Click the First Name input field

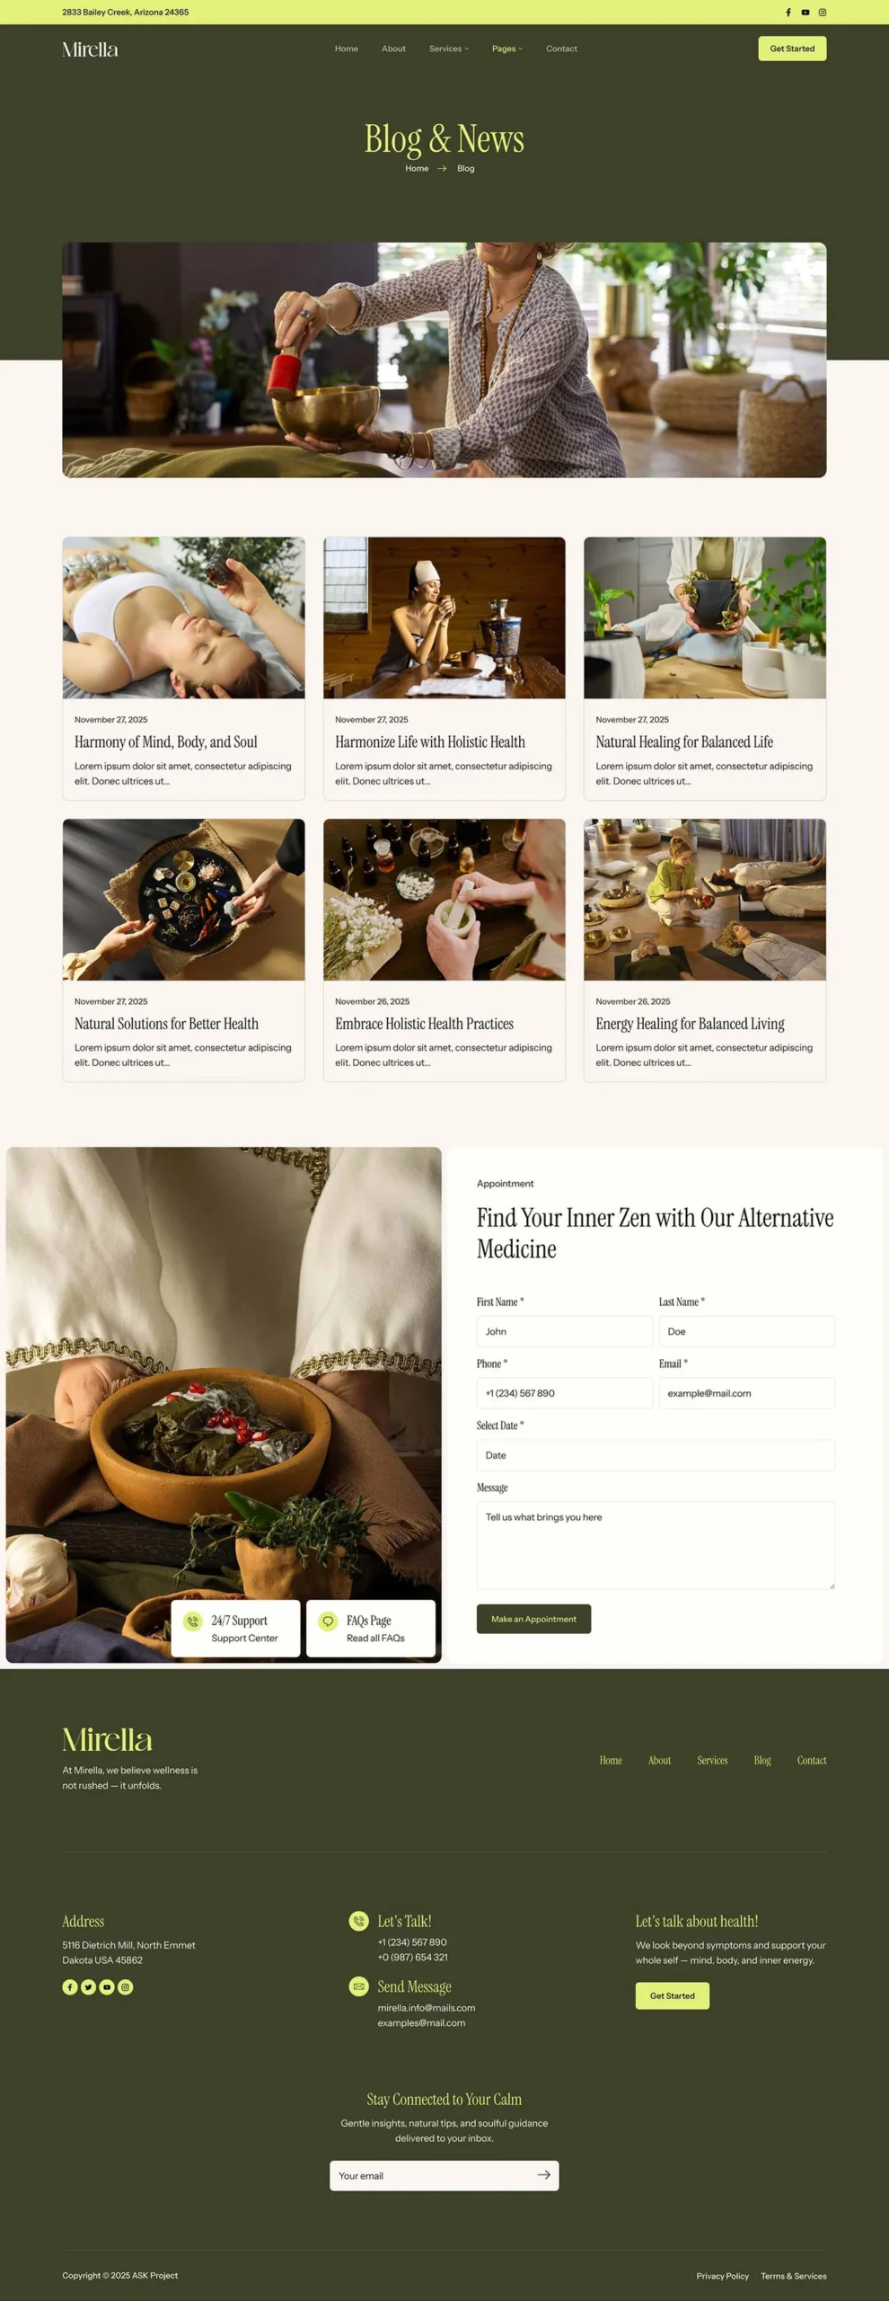coord(565,1331)
